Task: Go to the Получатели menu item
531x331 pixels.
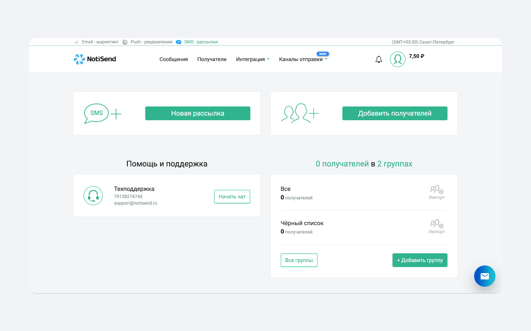Action: click(x=212, y=59)
